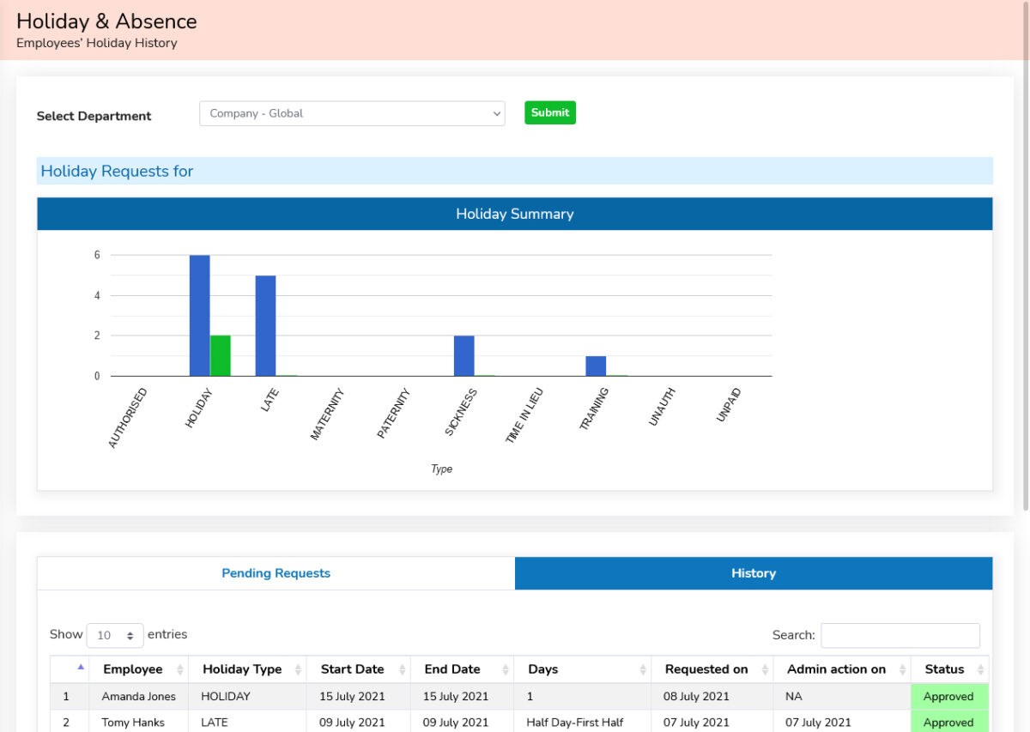Viewport: 1030px width, 732px height.
Task: Click the 'Holiday Requests for' heading
Action: click(117, 171)
